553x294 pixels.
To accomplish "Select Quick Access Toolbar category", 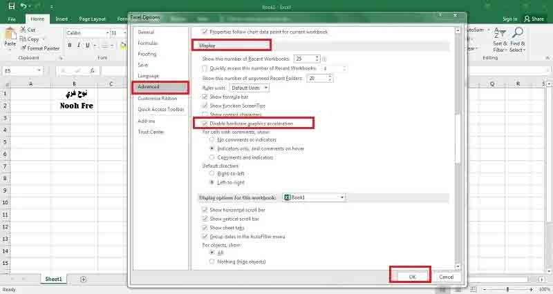I will [161, 110].
